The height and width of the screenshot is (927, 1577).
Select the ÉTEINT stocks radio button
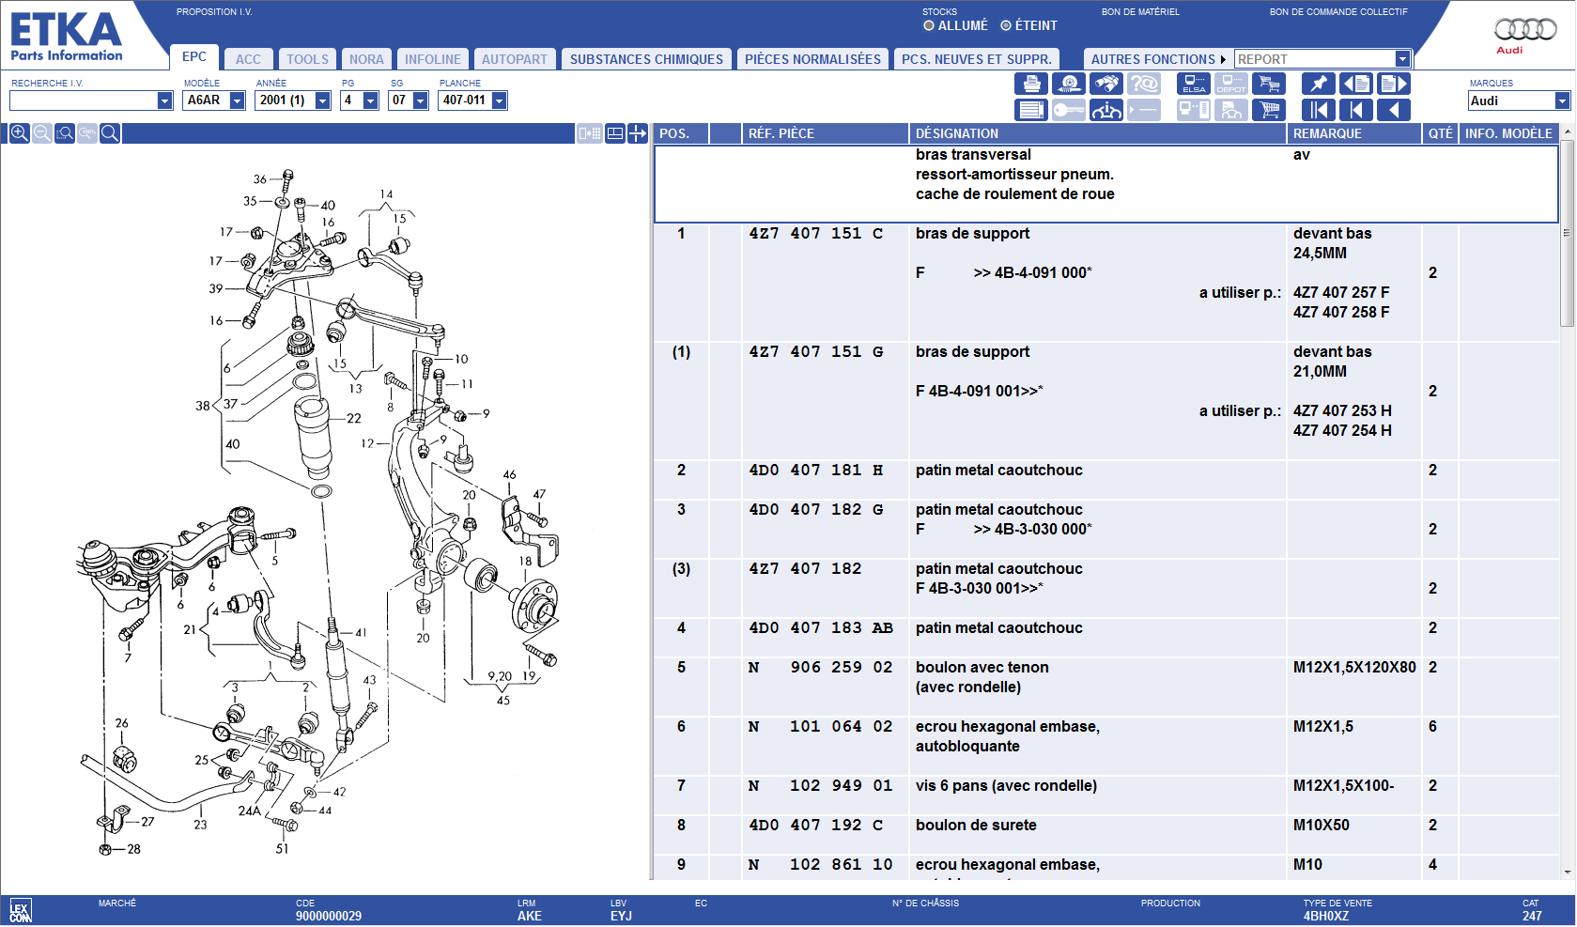click(x=1006, y=26)
